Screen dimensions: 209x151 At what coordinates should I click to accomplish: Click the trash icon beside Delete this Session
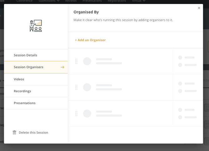[14, 132]
